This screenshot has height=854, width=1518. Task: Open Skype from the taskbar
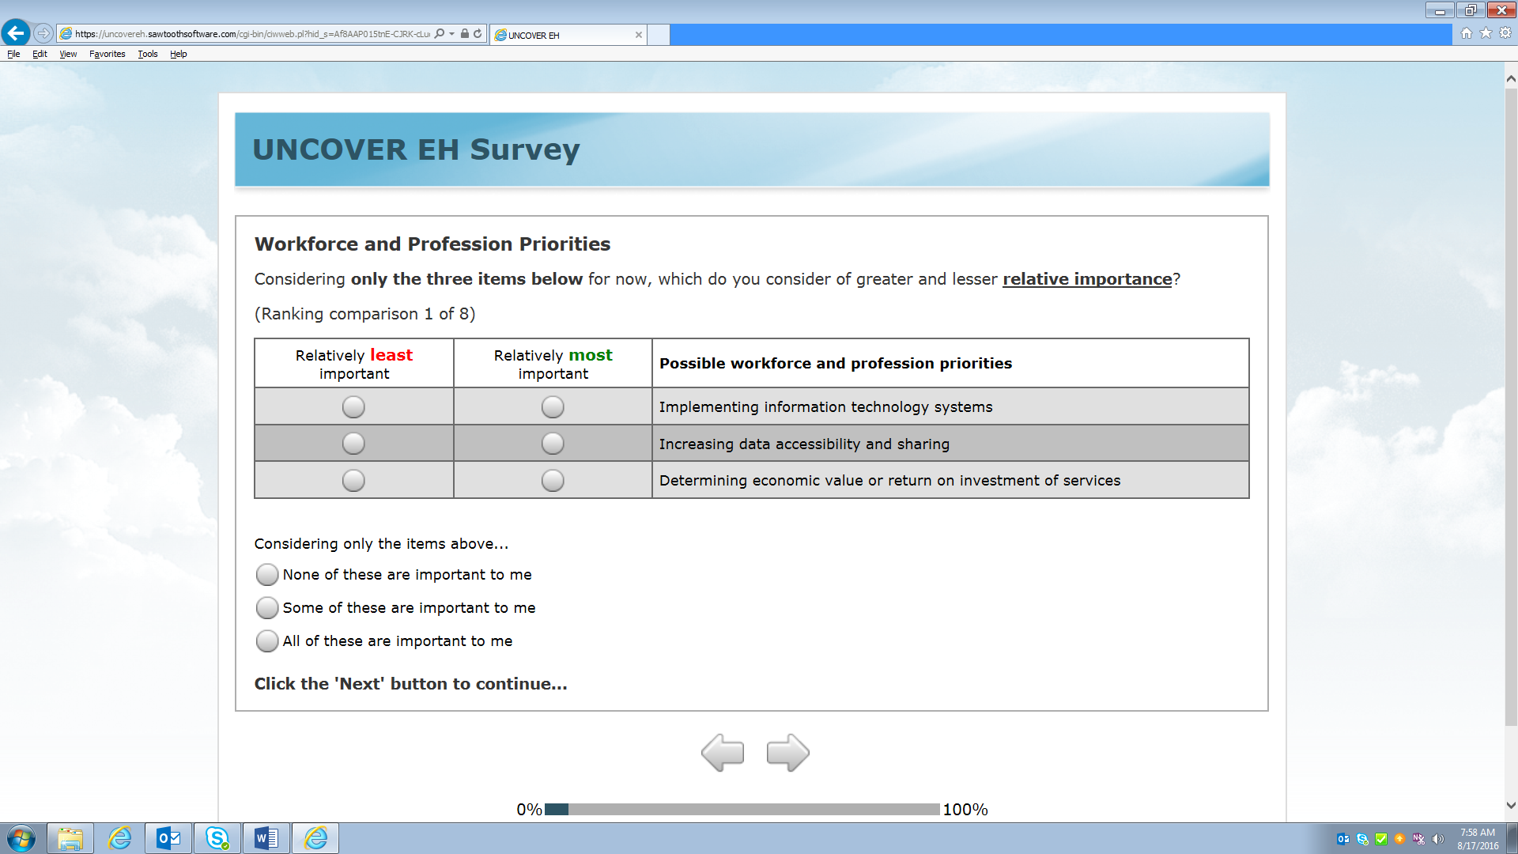click(x=217, y=838)
